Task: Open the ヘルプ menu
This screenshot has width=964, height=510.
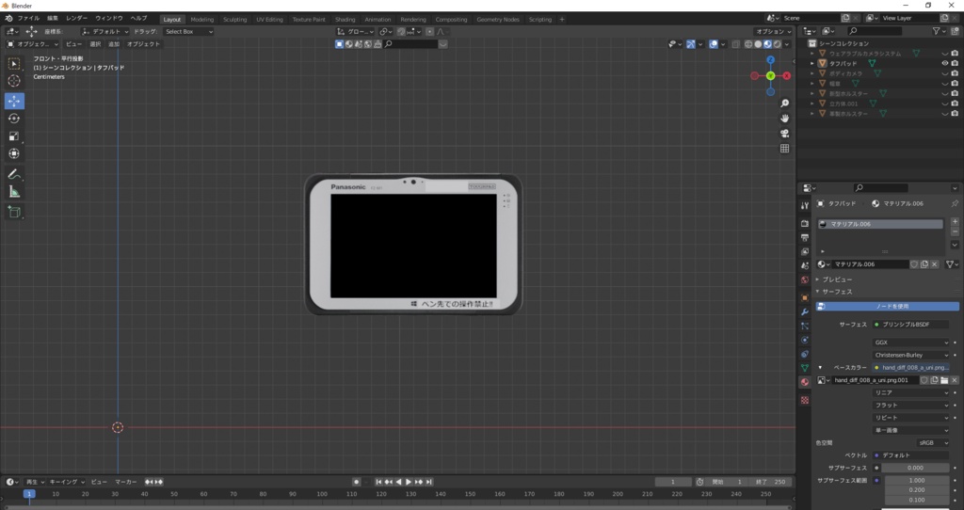Action: click(138, 19)
